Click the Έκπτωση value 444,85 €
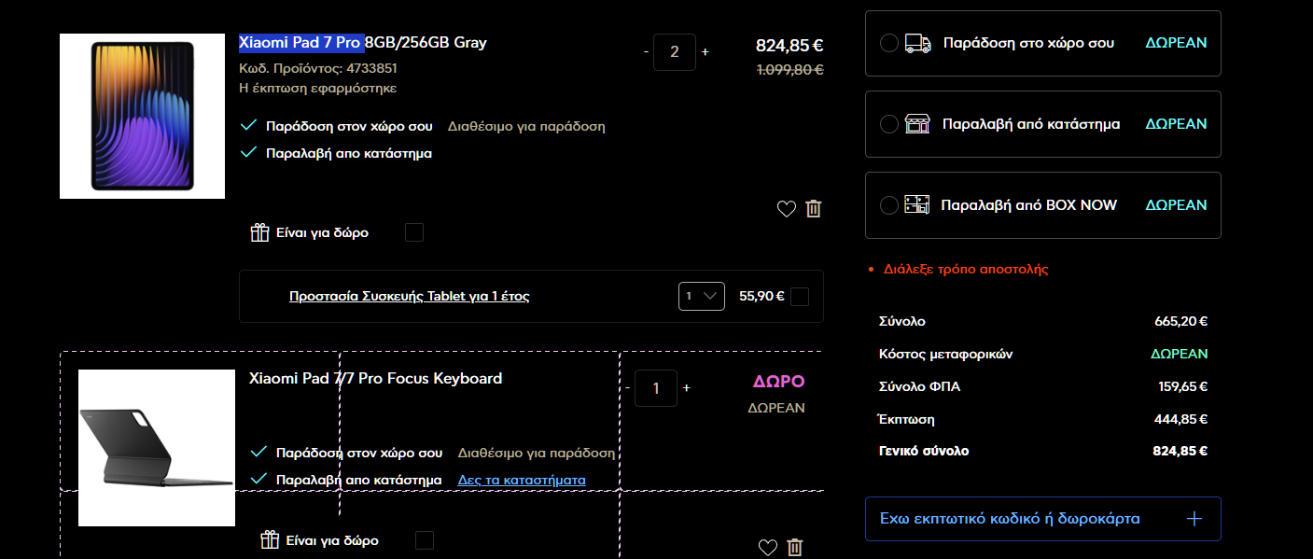 point(1181,420)
